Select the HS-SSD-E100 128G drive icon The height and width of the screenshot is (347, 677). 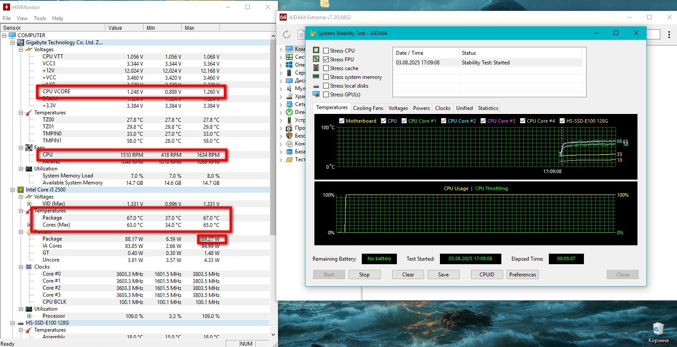20,323
